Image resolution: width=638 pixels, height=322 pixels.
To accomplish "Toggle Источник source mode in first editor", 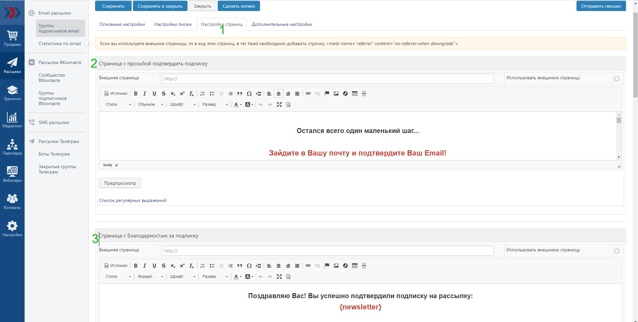I will pyautogui.click(x=116, y=94).
